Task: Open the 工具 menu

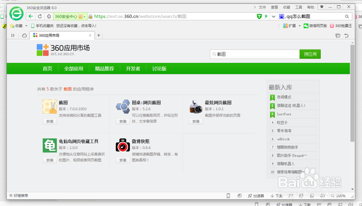Action: pyautogui.click(x=299, y=7)
